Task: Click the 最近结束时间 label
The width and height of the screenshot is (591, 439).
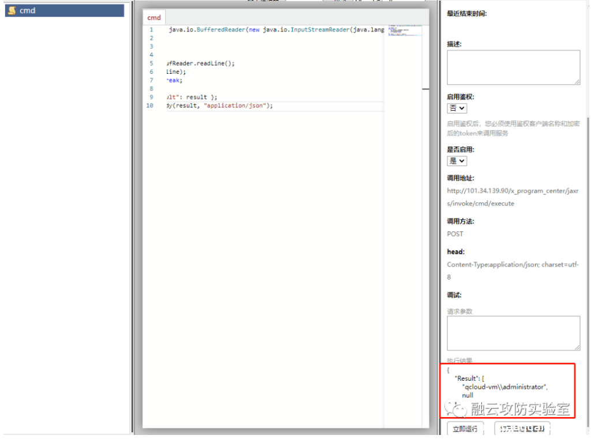Action: click(x=466, y=14)
